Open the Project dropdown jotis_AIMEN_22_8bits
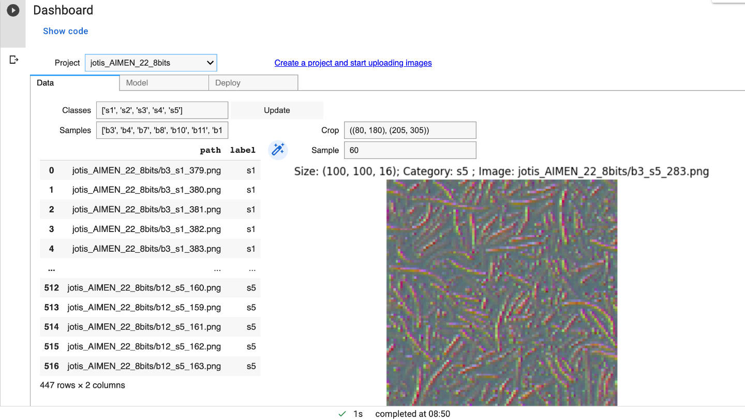The width and height of the screenshot is (745, 419). tap(151, 63)
